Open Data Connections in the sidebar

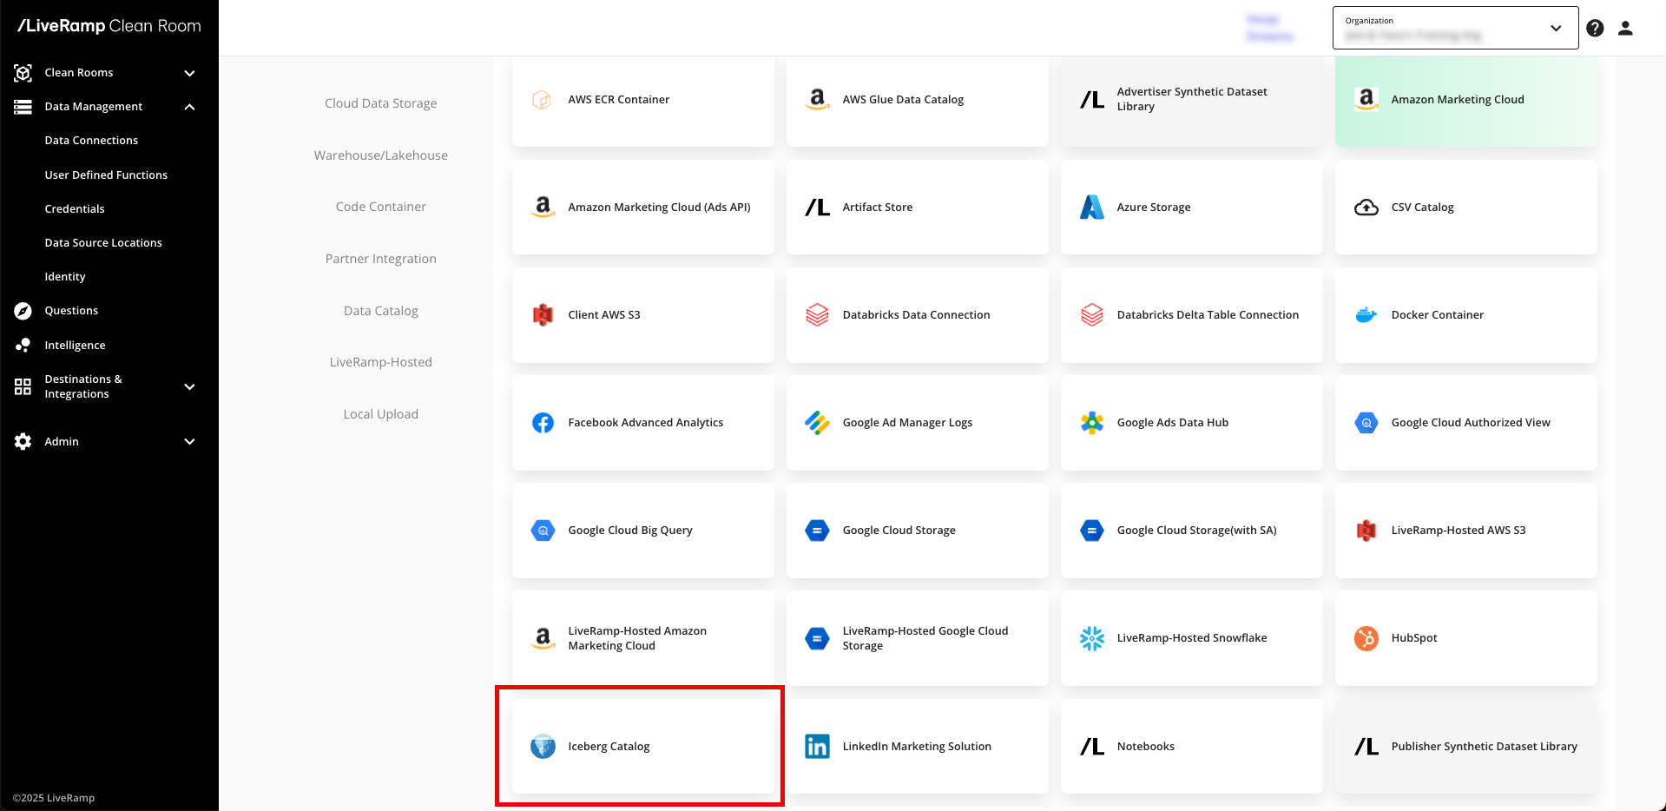click(x=91, y=141)
